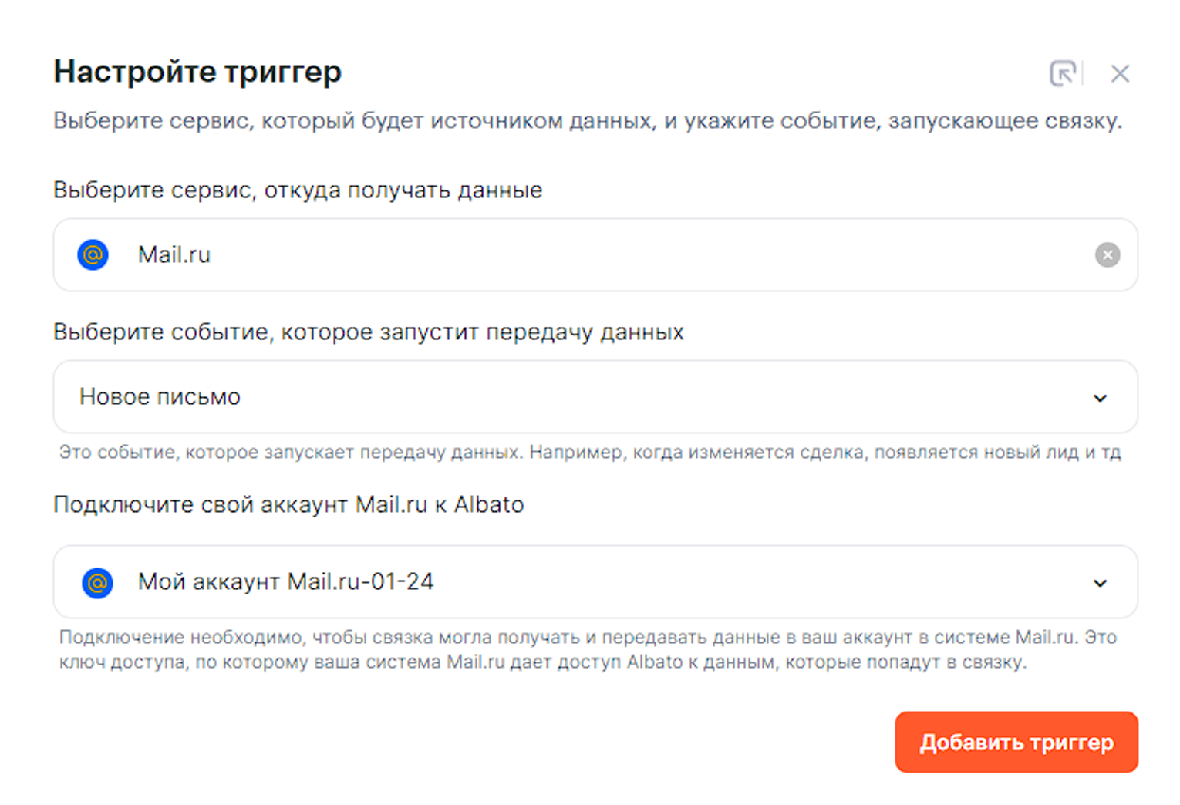Click label 'Выберите сервис, откуда получать данные'
The image size is (1180, 805).
[x=298, y=190]
